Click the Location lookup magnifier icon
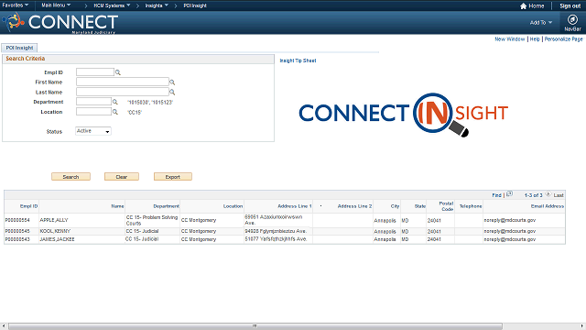This screenshot has height=330, width=586. point(115,112)
